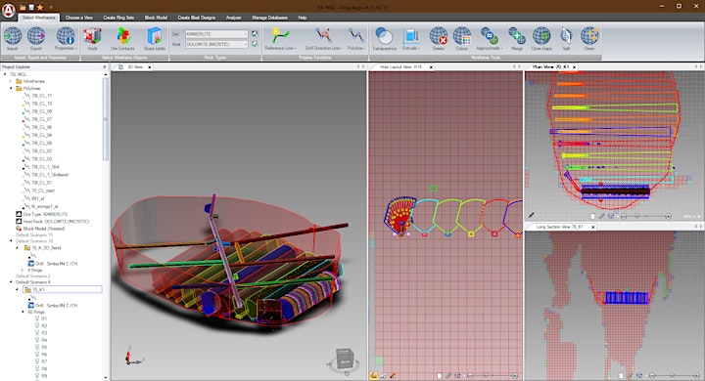Toggle the R2 ring checkbox

[x=38, y=325]
